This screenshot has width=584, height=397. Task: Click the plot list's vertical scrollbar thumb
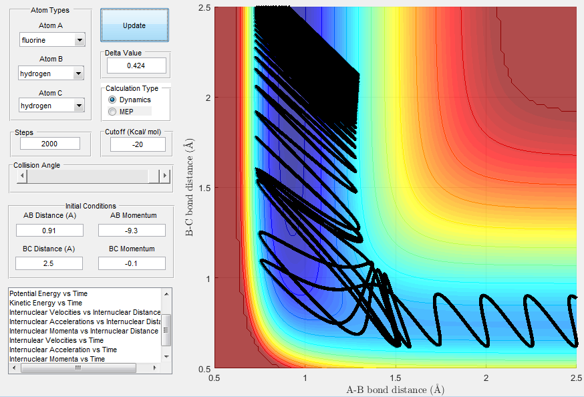click(166, 330)
